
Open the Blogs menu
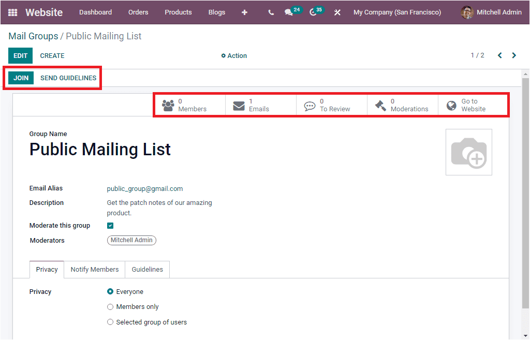pos(216,12)
